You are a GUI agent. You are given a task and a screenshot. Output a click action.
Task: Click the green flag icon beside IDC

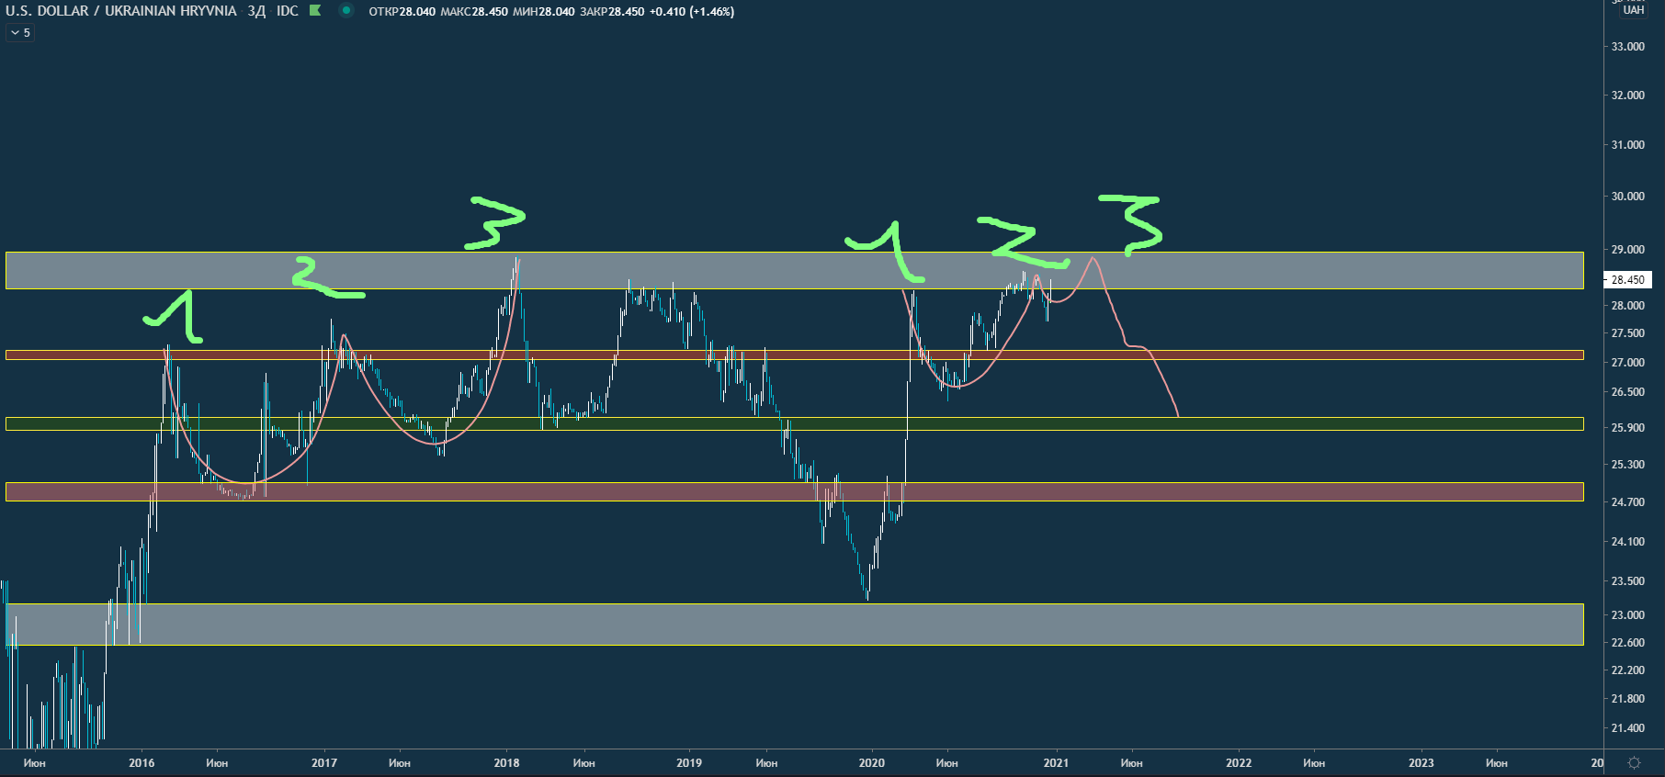[x=315, y=11]
